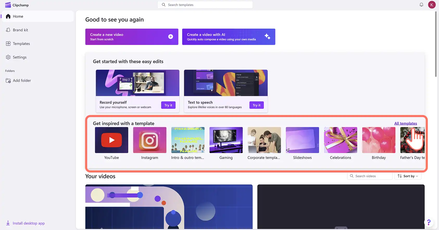
Task: Click the Search videos field
Action: [x=370, y=176]
